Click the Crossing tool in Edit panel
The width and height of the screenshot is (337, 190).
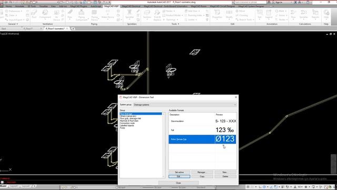(x=242, y=15)
